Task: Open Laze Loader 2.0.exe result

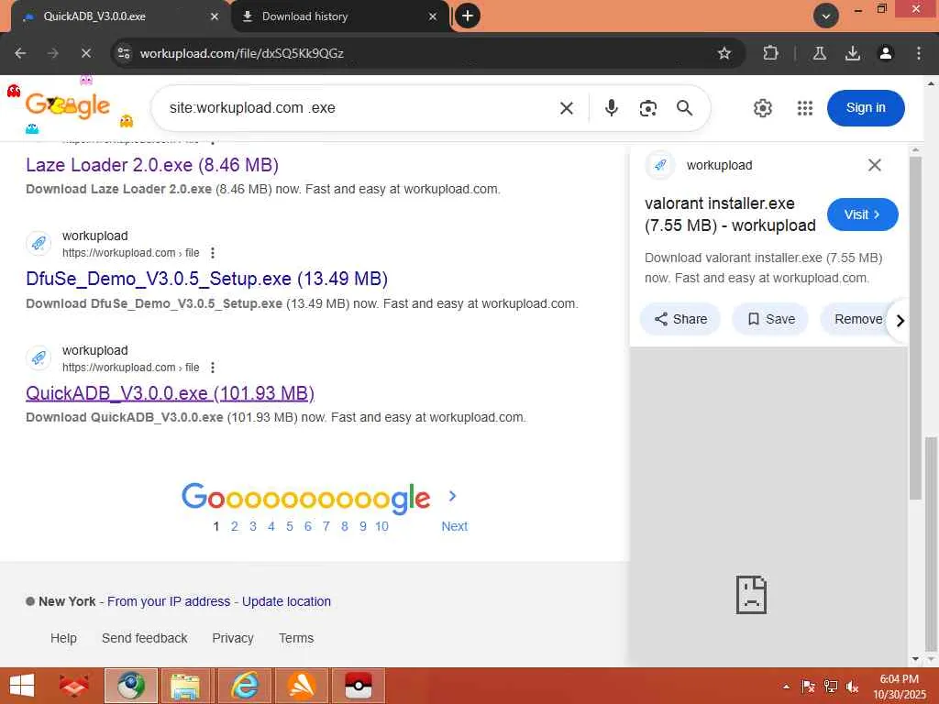Action: pos(152,165)
